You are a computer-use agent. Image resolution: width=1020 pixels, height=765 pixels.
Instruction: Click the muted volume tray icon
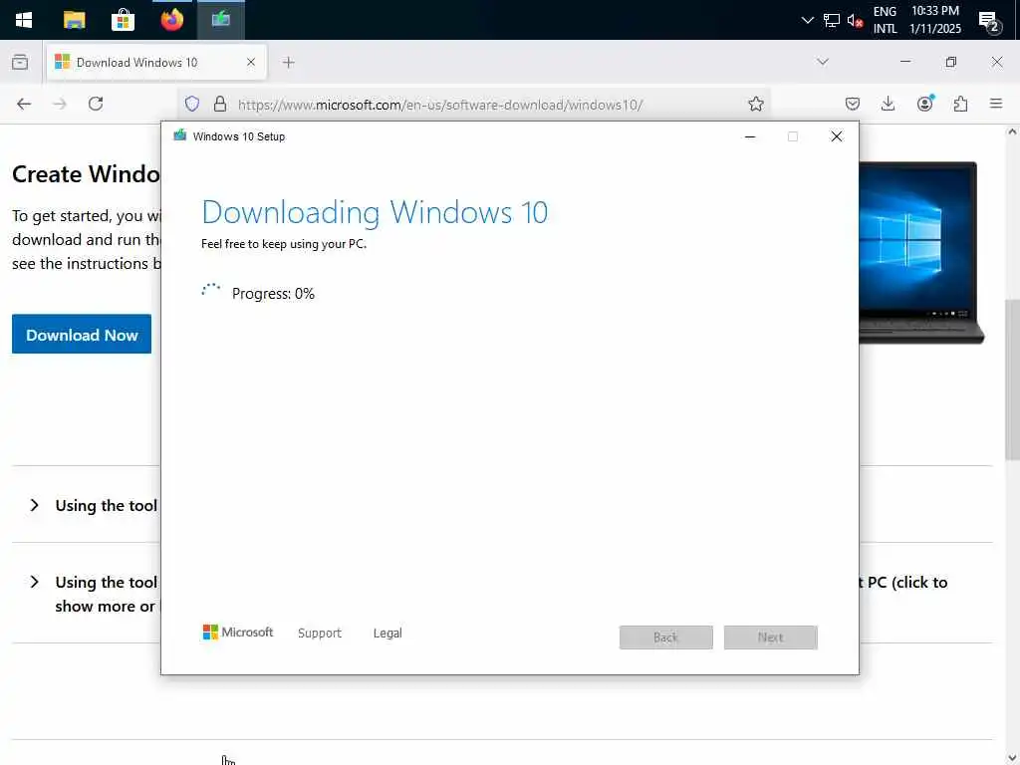855,20
